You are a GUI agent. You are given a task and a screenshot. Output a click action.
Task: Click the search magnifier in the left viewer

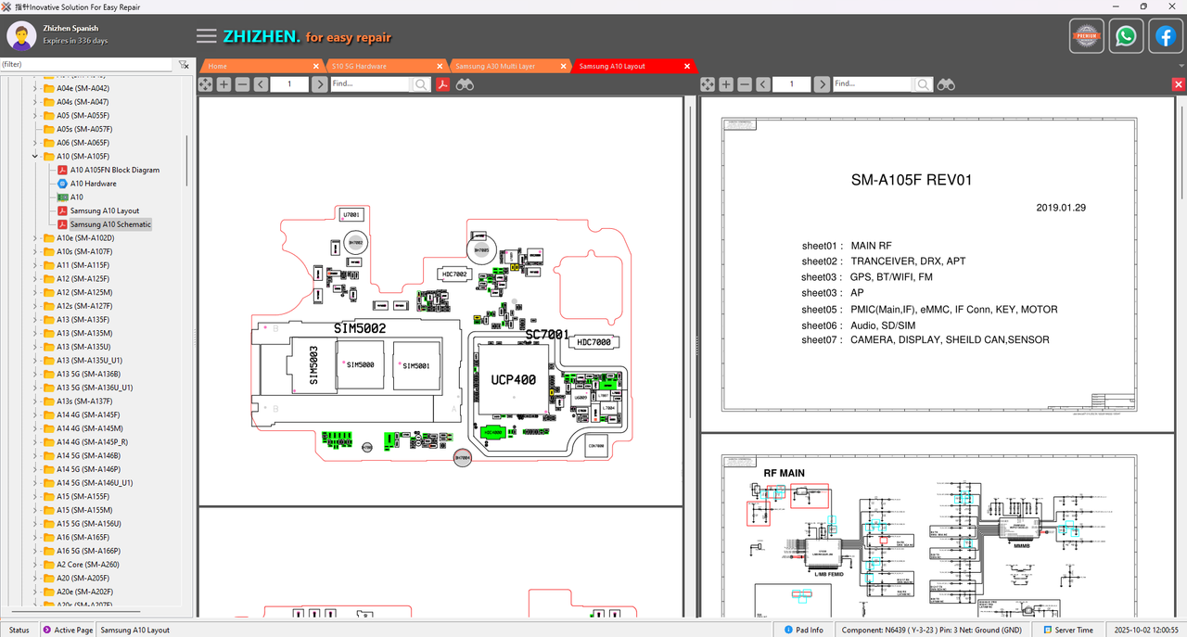(x=421, y=84)
